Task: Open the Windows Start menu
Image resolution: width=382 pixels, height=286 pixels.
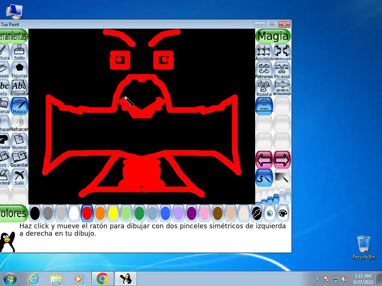Action: click(10, 279)
